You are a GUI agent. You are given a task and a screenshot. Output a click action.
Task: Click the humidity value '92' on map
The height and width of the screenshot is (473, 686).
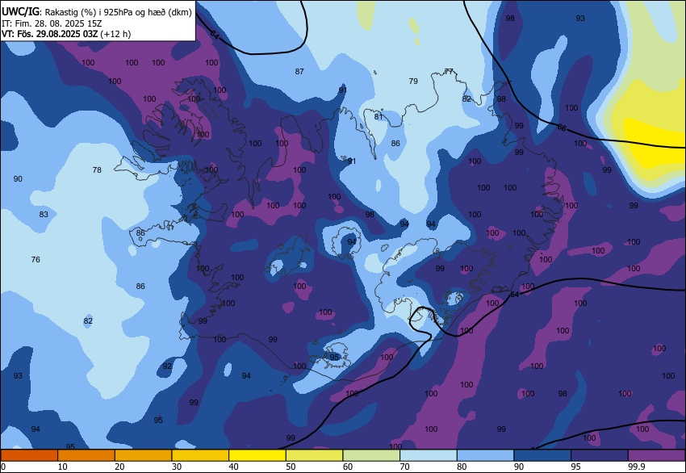[x=167, y=366]
